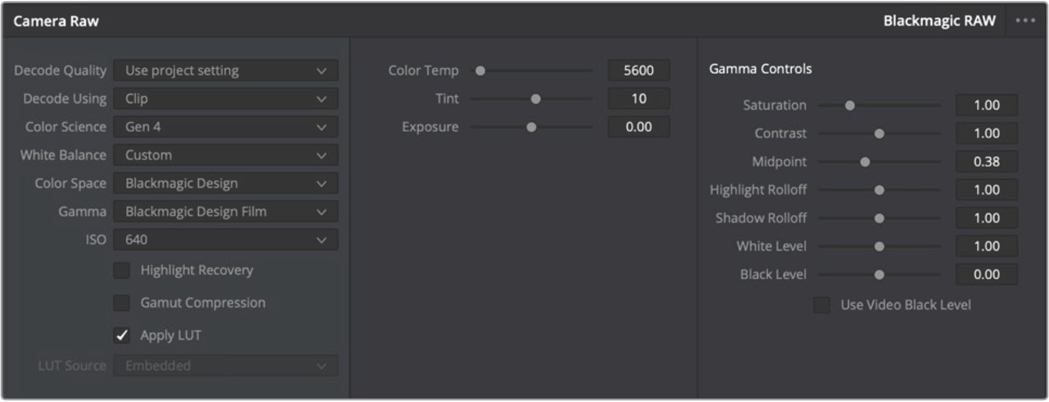This screenshot has width=1049, height=402.
Task: Tick Use Video Black Level checkbox
Action: pos(822,304)
